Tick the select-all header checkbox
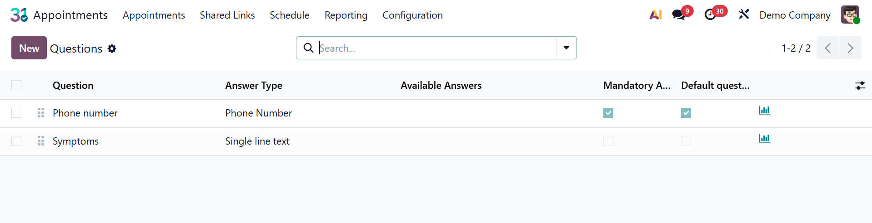This screenshot has height=223, width=872. (16, 85)
